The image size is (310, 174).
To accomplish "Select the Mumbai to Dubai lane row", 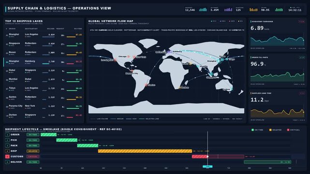I will point(44,80).
